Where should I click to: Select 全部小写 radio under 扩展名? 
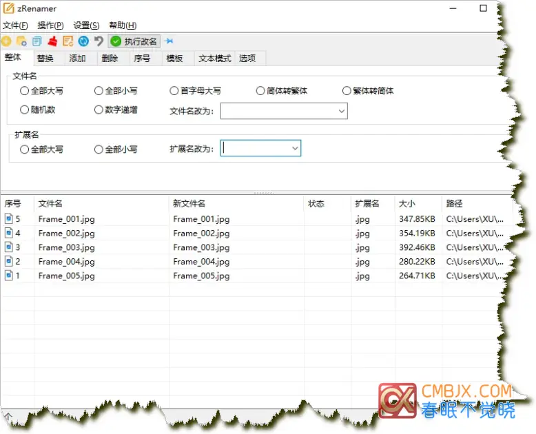(x=99, y=149)
